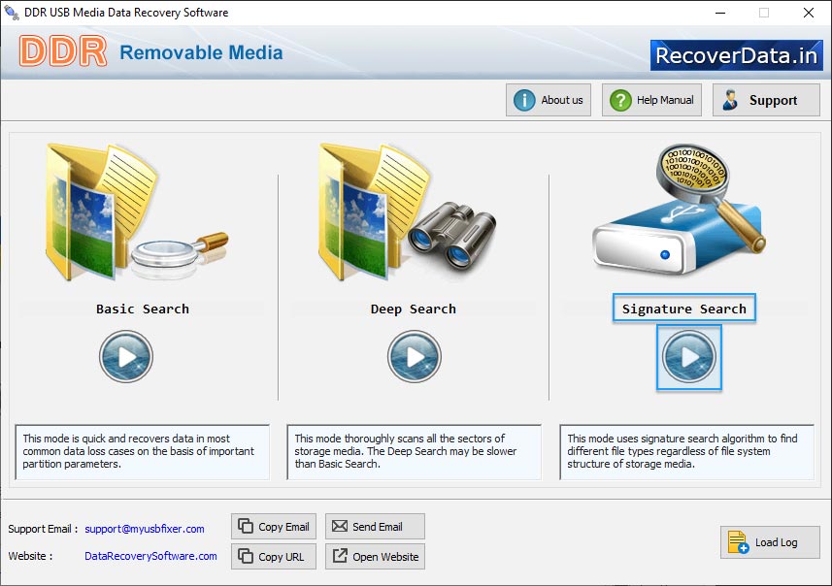Read the Signature Search mode description
The width and height of the screenshot is (832, 586).
tap(686, 452)
